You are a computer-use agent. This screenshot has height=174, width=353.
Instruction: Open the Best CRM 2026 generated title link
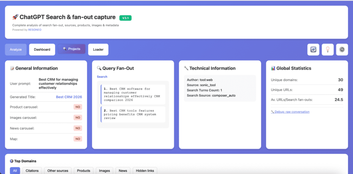(69, 97)
